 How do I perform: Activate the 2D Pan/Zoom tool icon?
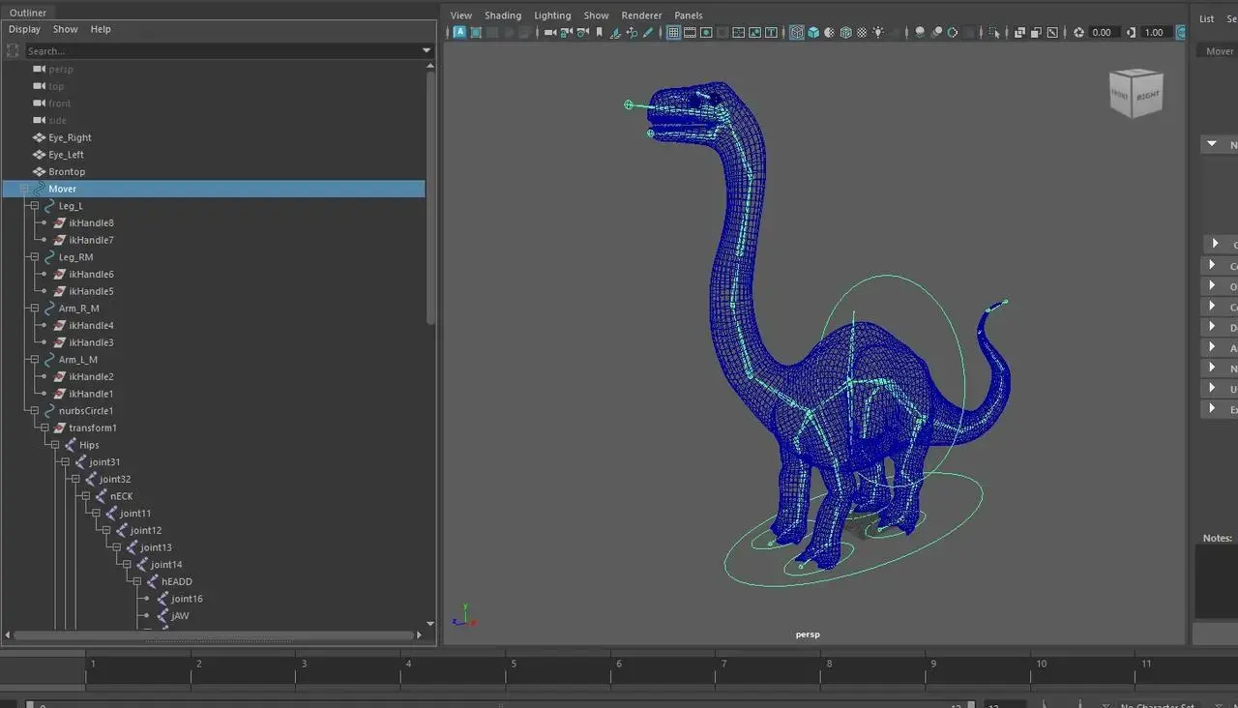(631, 33)
